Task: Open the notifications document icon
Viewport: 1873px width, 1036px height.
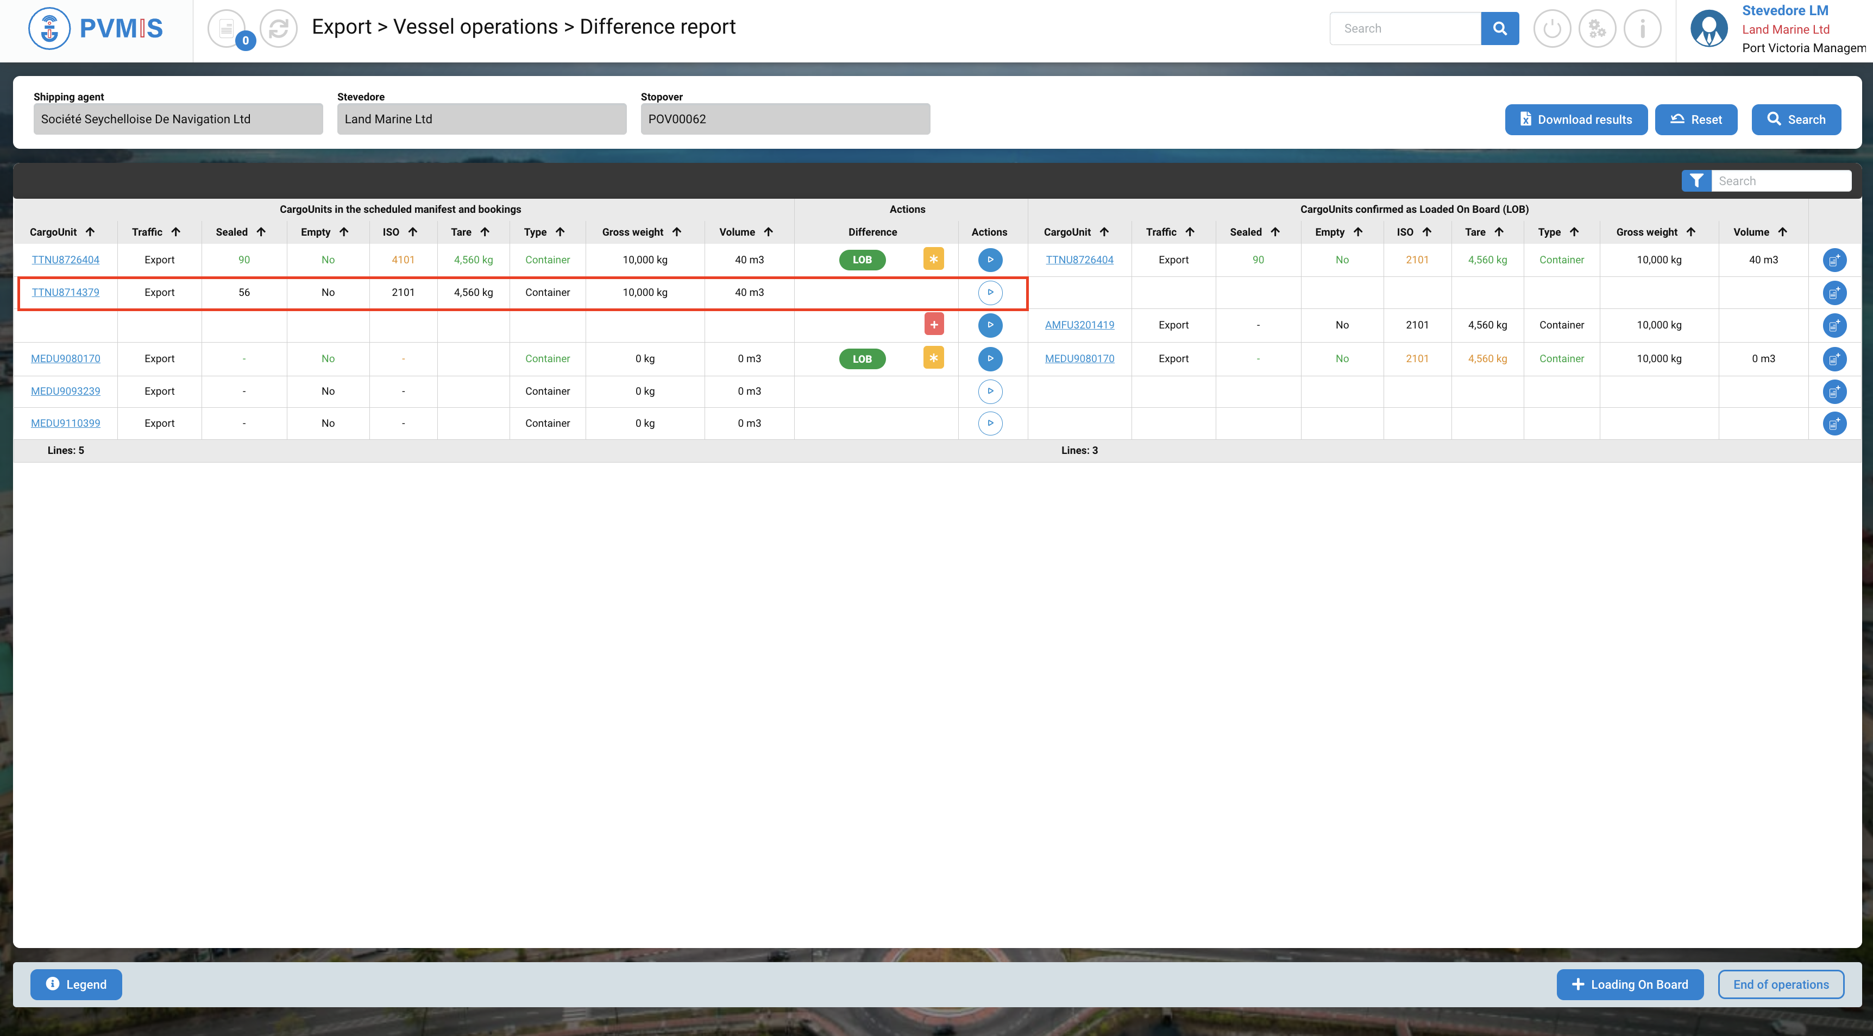Action: pyautogui.click(x=227, y=29)
